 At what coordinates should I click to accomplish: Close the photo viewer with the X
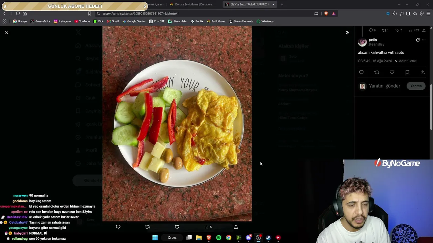[x=7, y=32]
